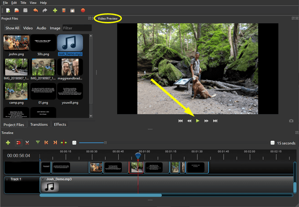Switch to the Transitions tab
Viewport: 299px width, 207px height.
(x=39, y=125)
